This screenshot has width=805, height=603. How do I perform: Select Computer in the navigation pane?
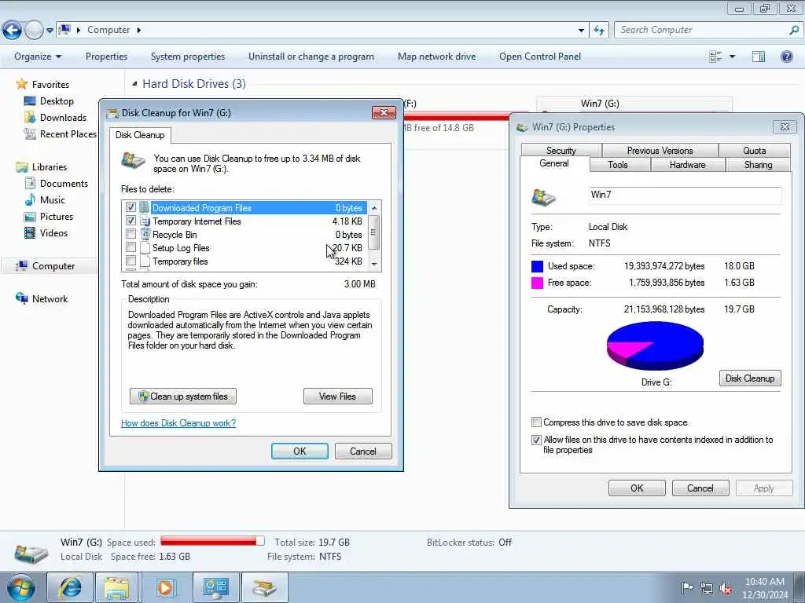[53, 265]
